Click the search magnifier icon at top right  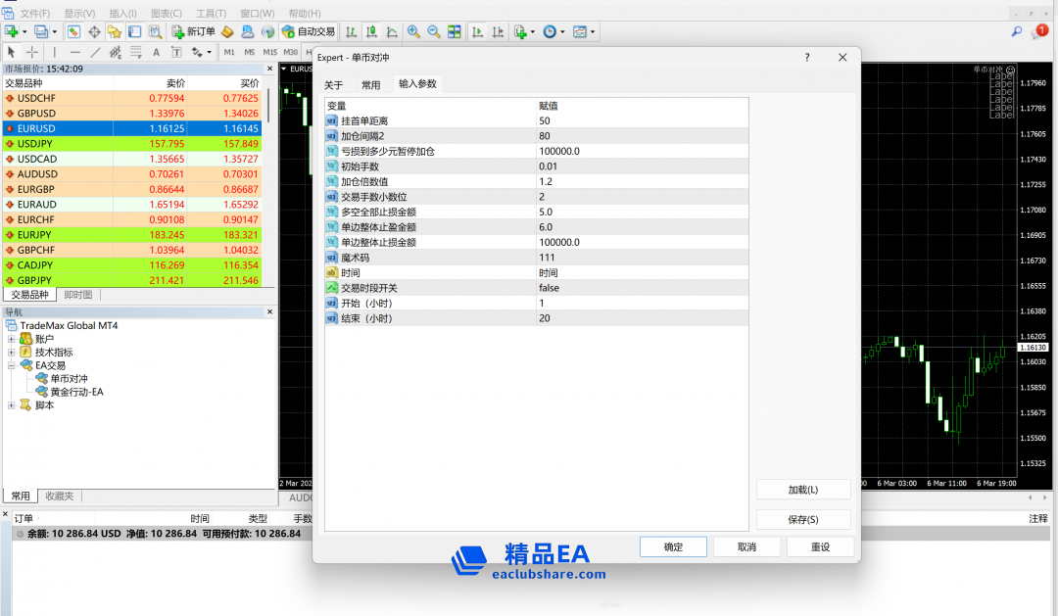(x=1017, y=31)
